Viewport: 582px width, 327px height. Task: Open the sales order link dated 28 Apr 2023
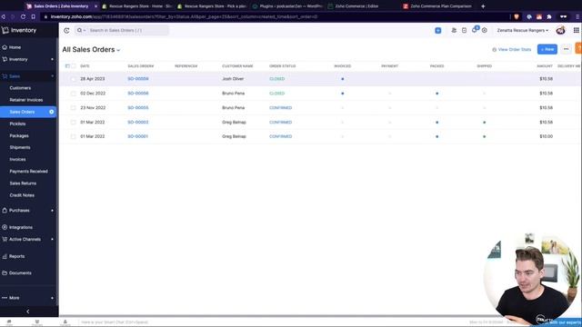pyautogui.click(x=138, y=79)
